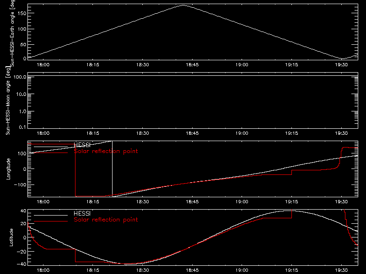
Task: Click the peak of the Sun-HESSI-Earth angle curve
Action: (183, 5)
